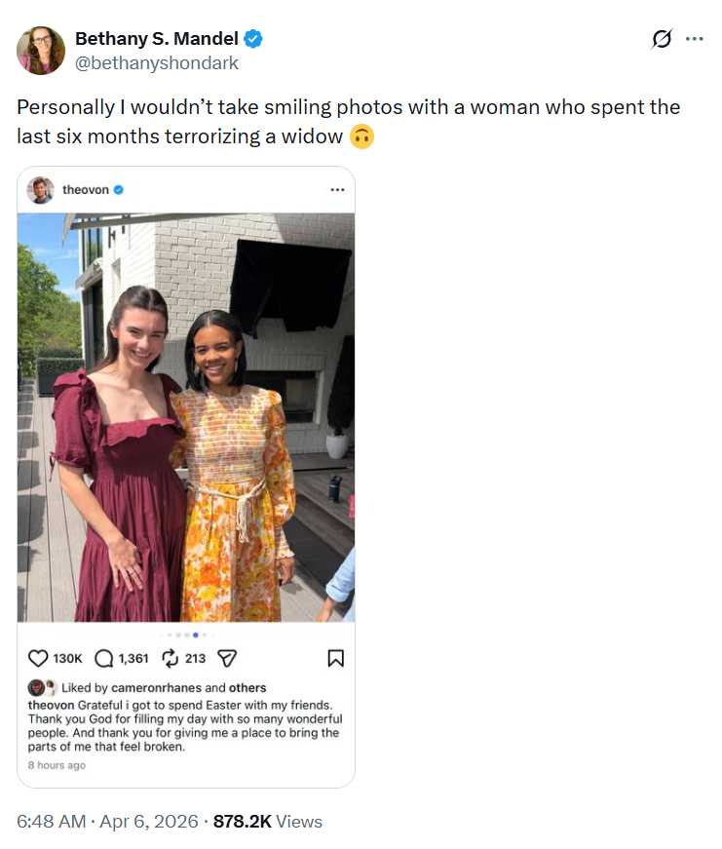Viewport: 722px width, 849px height.
Task: Click the @bethanyshondark handle
Action: [x=156, y=62]
